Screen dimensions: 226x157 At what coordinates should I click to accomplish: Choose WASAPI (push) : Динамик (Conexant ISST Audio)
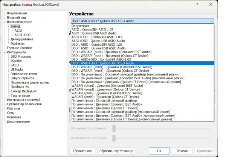pos(142,93)
